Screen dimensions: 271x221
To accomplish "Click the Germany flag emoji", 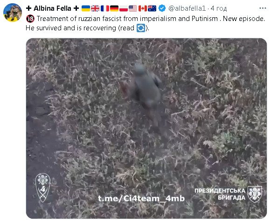I will point(114,8).
